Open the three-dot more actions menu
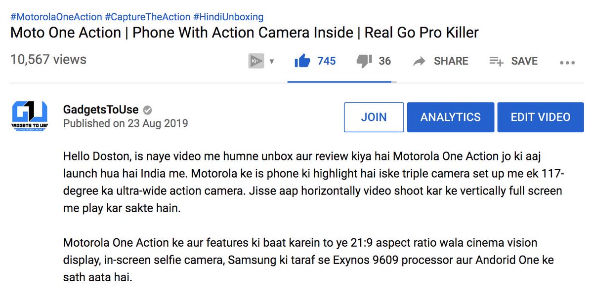 coord(567,63)
